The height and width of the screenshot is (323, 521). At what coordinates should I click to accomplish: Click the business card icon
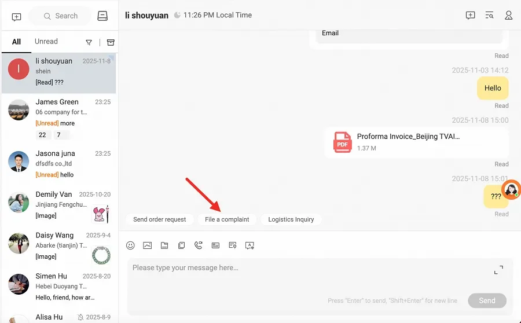[215, 245]
